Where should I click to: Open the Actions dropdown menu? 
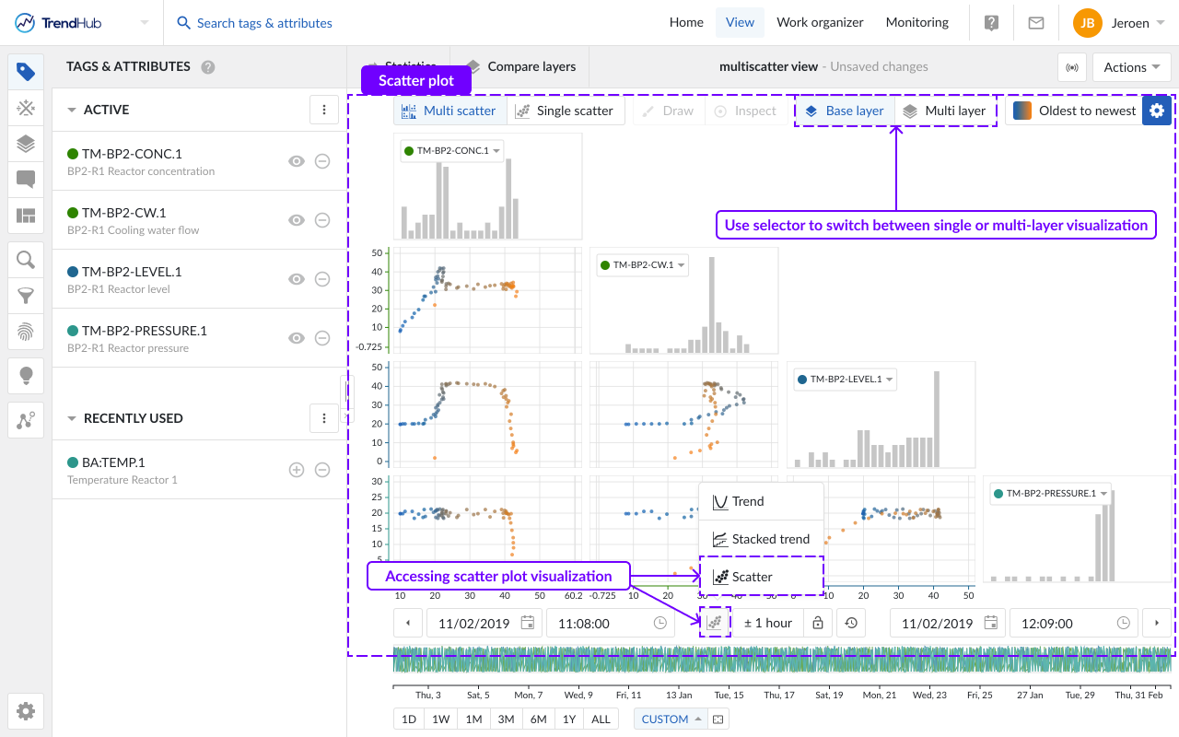pyautogui.click(x=1130, y=67)
